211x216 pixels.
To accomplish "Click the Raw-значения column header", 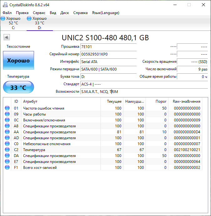I will (185, 101).
